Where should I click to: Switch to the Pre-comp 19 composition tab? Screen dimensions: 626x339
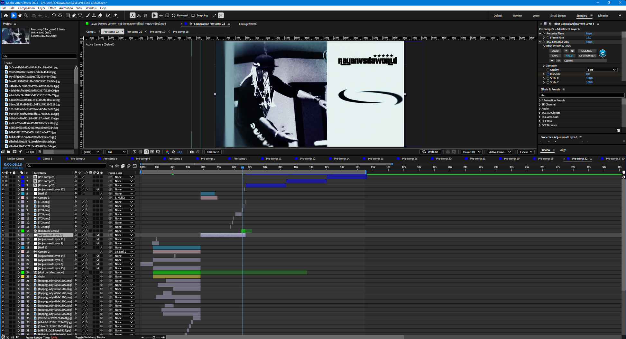pos(157,31)
